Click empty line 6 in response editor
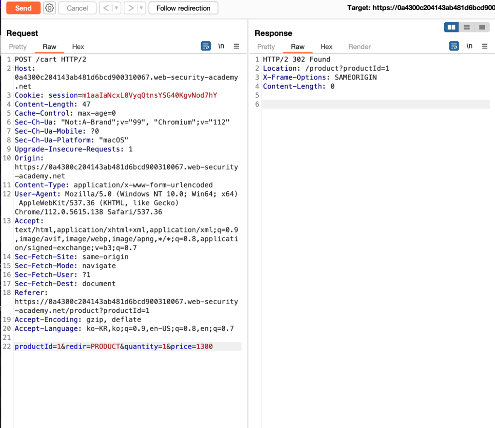 point(376,104)
